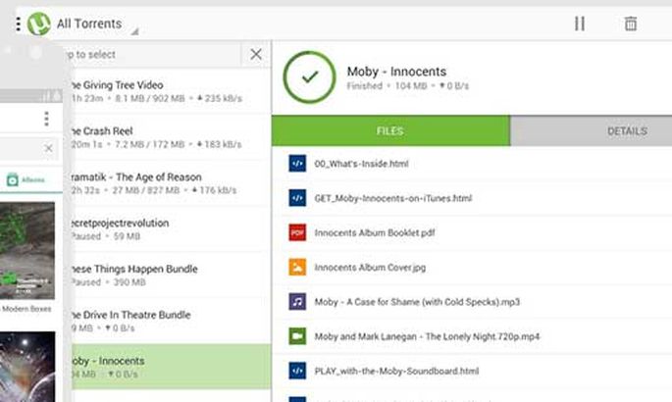Open overflow menu in left background panel
The width and height of the screenshot is (672, 402).
tap(46, 119)
